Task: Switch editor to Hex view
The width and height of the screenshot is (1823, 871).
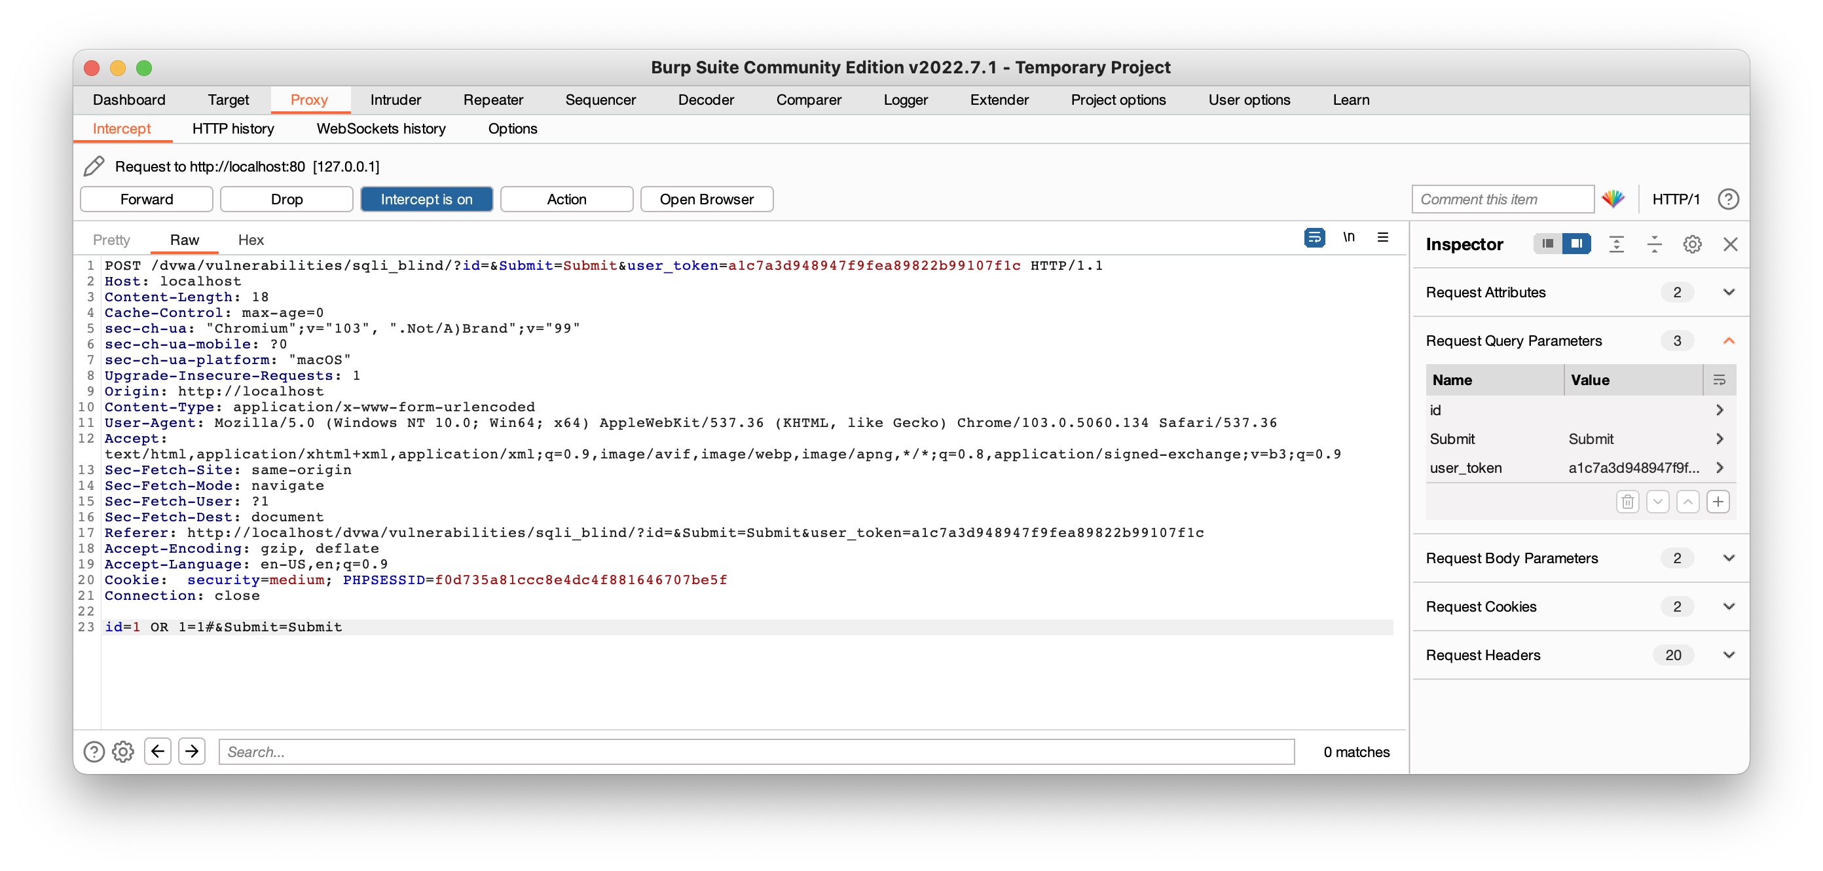Action: 251,240
